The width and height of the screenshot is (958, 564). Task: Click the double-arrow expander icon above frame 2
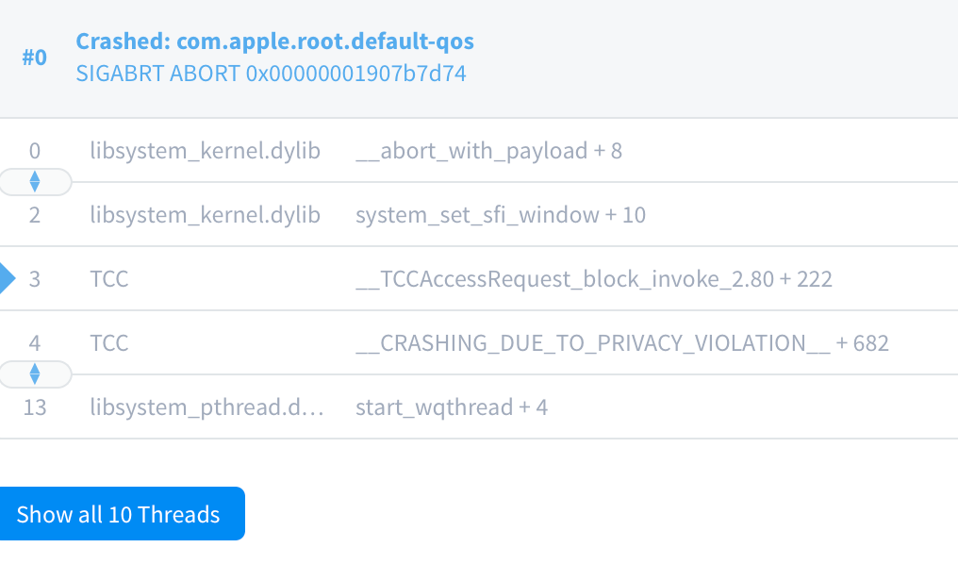(x=35, y=182)
